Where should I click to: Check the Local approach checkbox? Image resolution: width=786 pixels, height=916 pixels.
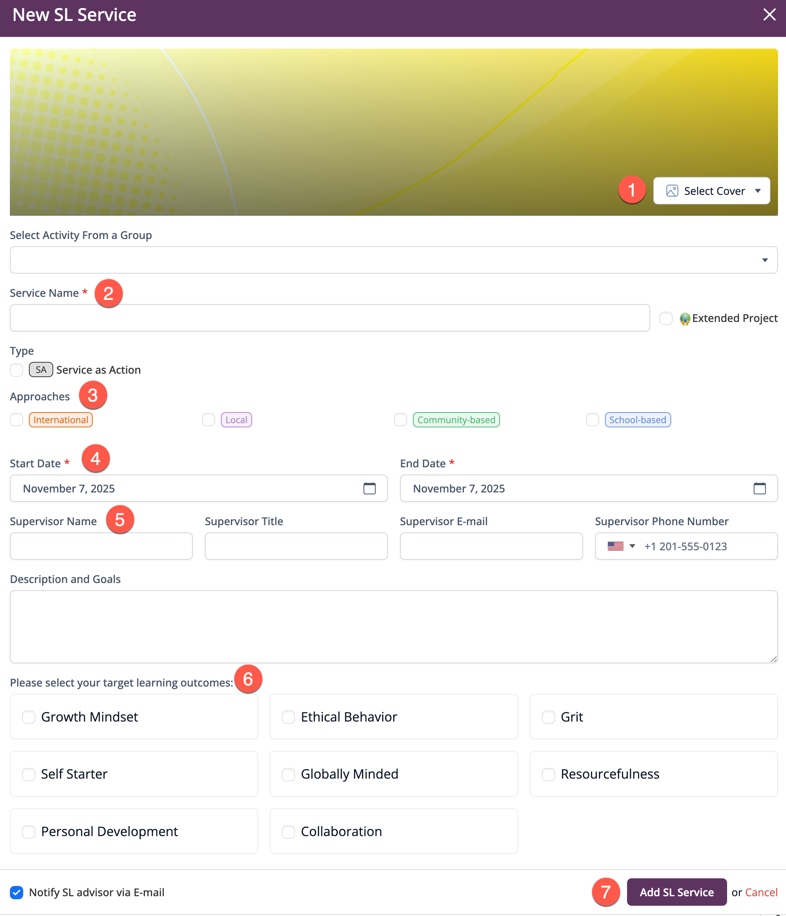click(208, 419)
